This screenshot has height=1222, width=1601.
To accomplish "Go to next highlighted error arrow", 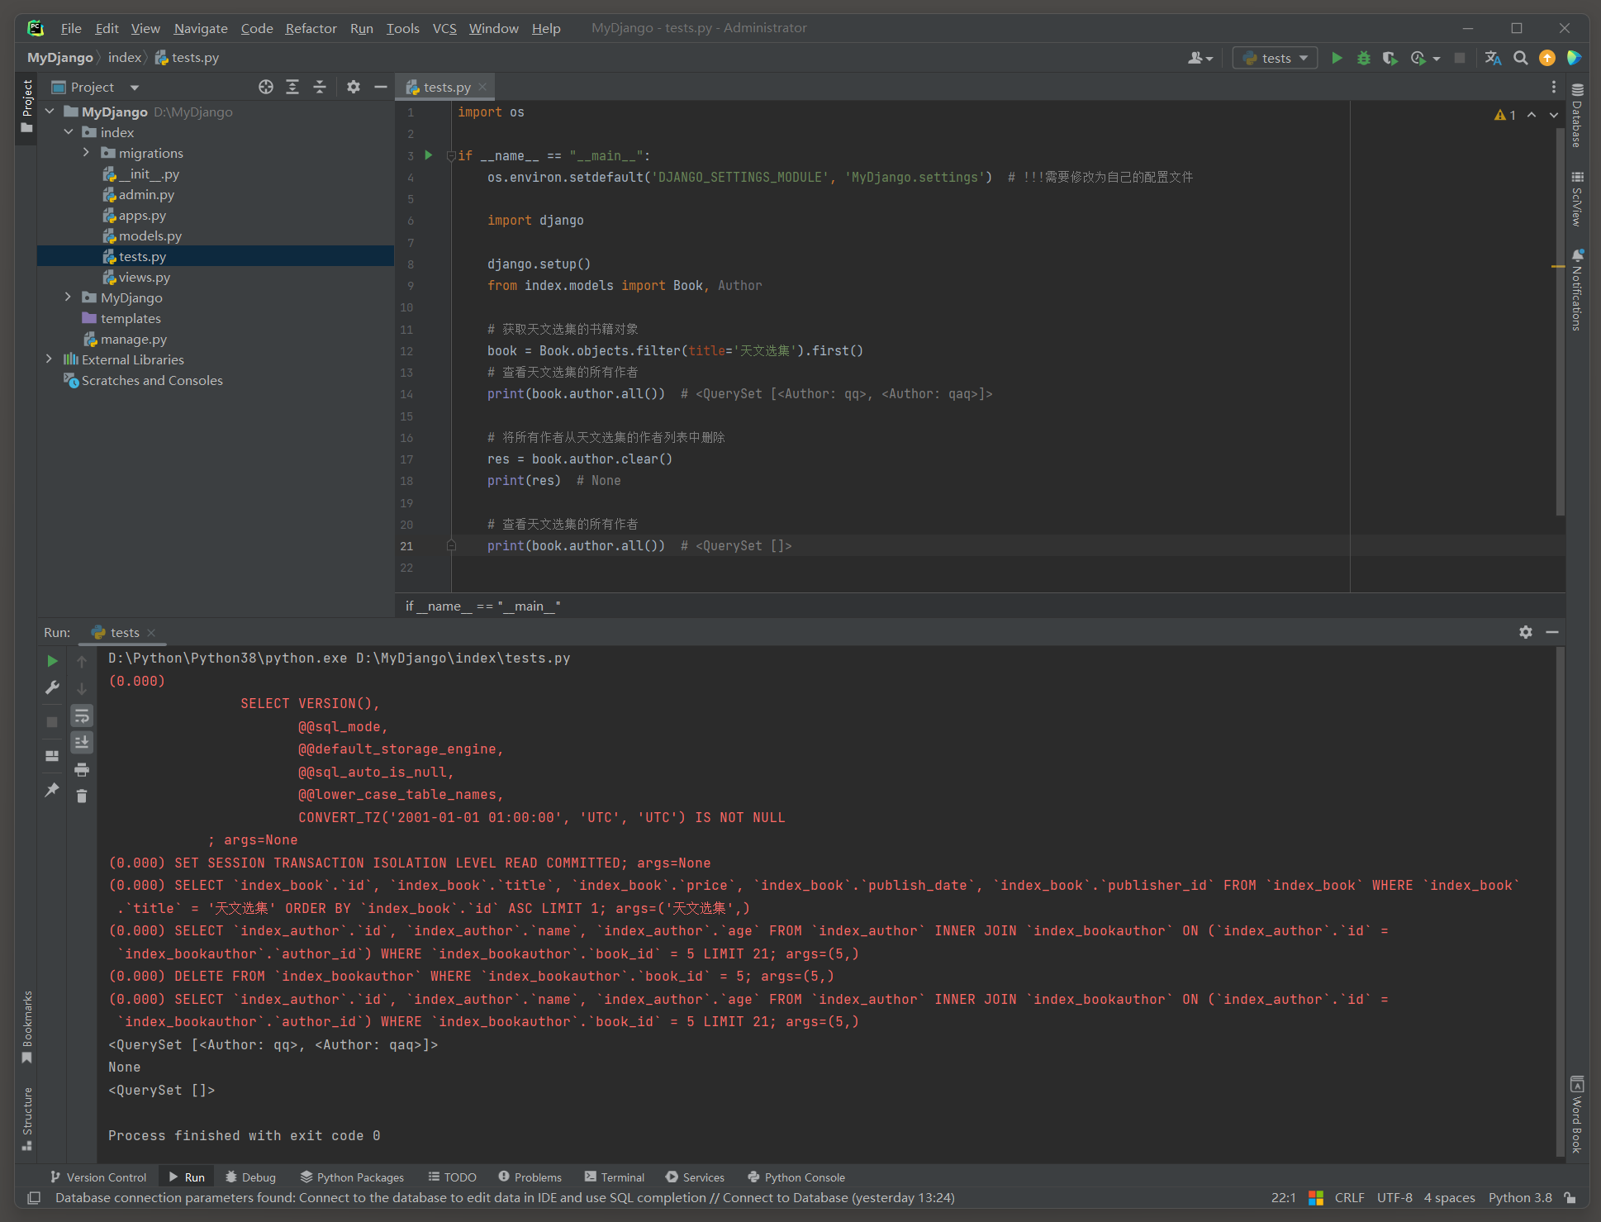I will 1554,115.
